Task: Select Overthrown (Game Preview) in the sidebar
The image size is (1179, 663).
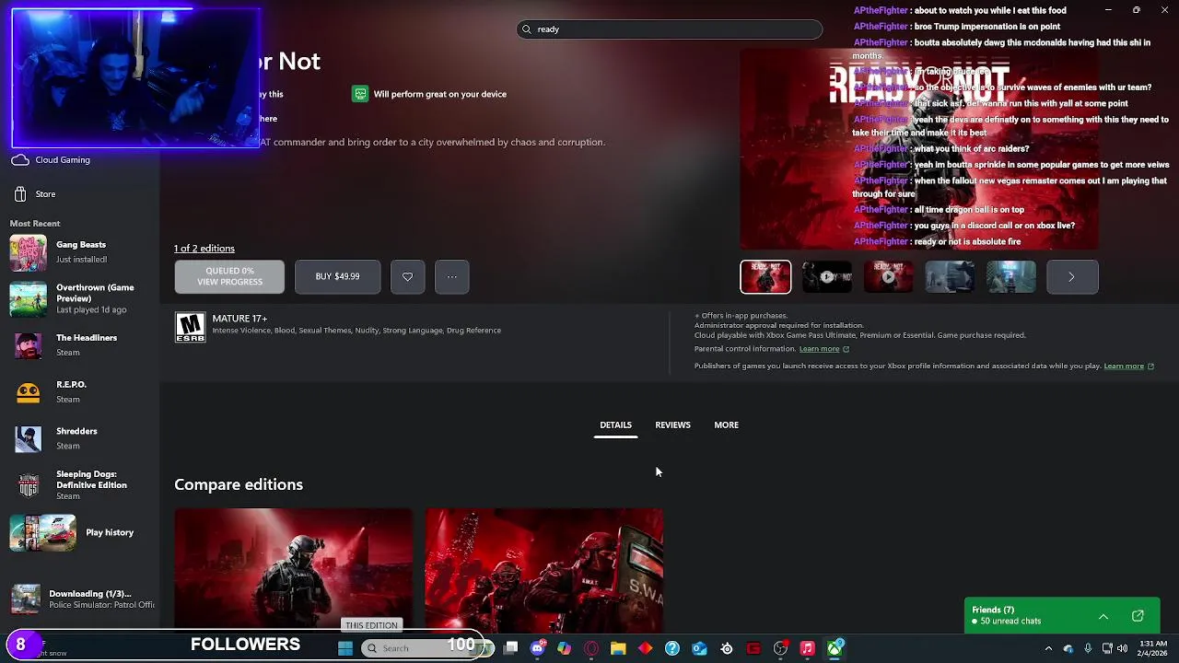Action: point(81,298)
